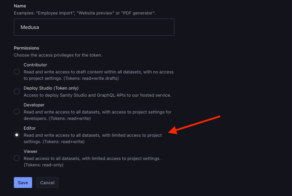The image size is (292, 196).
Task: Select permission granting project settings access for developers
Action: click(x=17, y=111)
